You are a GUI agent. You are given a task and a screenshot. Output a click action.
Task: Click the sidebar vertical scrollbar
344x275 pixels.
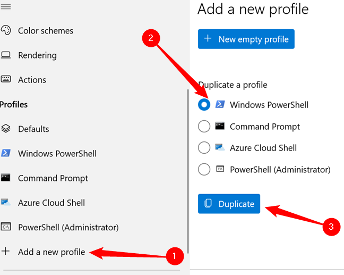point(187,170)
